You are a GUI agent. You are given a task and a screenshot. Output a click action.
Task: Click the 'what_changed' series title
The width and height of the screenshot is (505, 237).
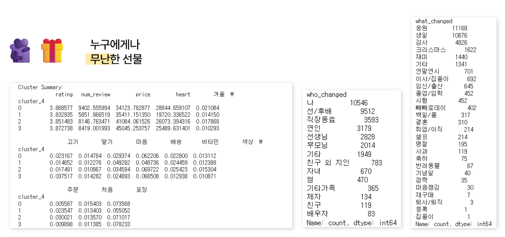coord(434,21)
